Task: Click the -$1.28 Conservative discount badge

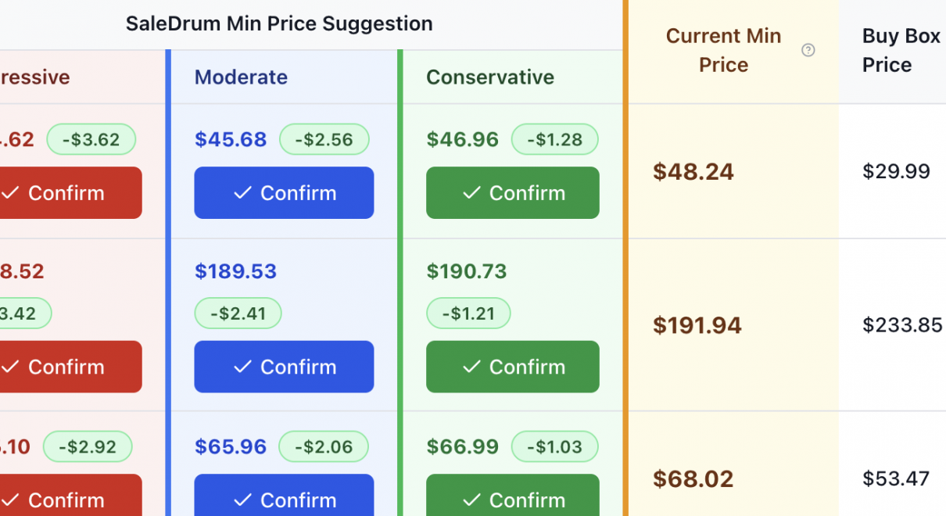Action: coord(554,140)
